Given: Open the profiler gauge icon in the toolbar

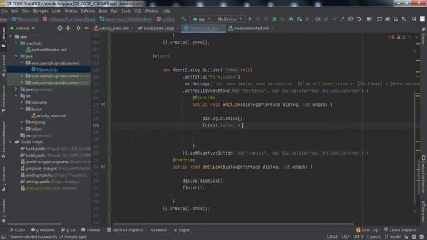Looking at the screenshot, I should point(291,19).
